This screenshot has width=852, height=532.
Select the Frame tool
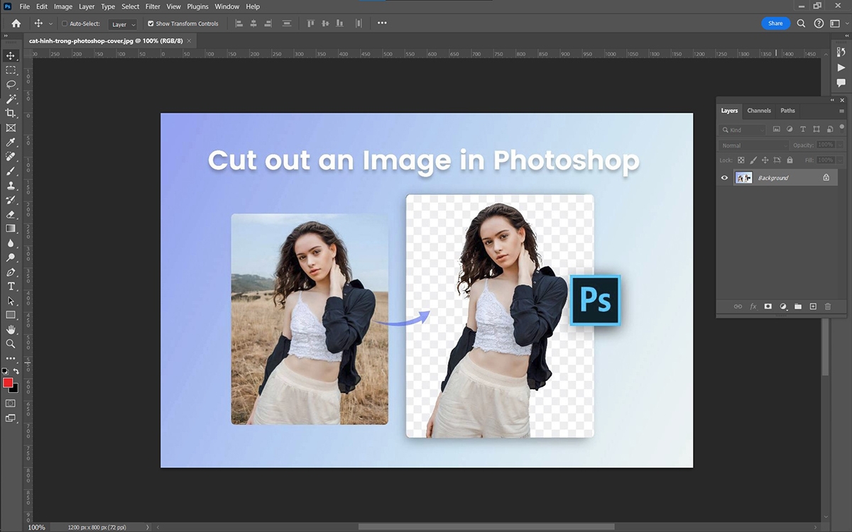[x=11, y=128]
